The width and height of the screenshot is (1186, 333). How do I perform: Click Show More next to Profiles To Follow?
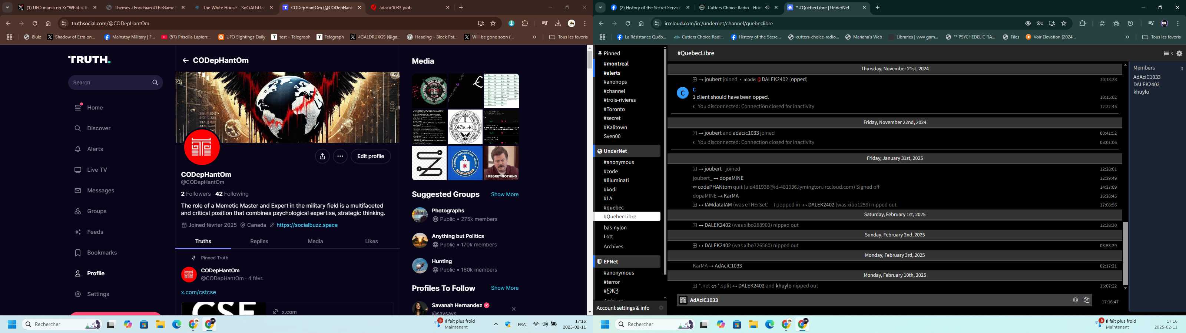tap(504, 288)
